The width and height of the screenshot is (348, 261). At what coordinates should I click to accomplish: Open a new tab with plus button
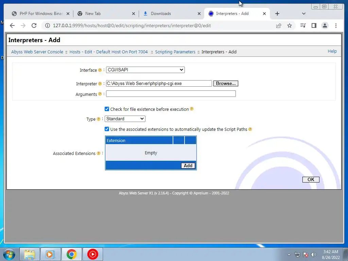coord(277,14)
